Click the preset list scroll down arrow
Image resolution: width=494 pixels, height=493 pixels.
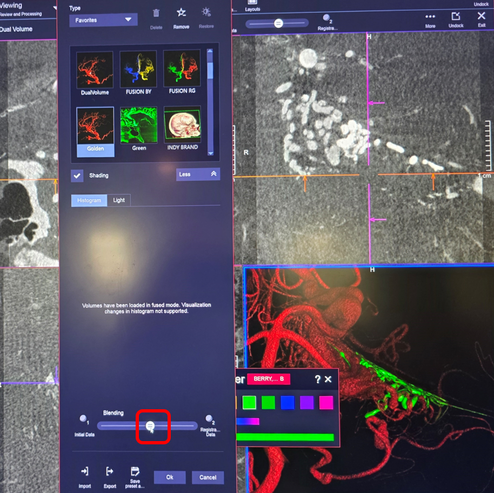pyautogui.click(x=210, y=153)
